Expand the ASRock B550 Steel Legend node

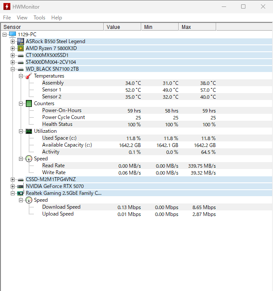pos(12,41)
